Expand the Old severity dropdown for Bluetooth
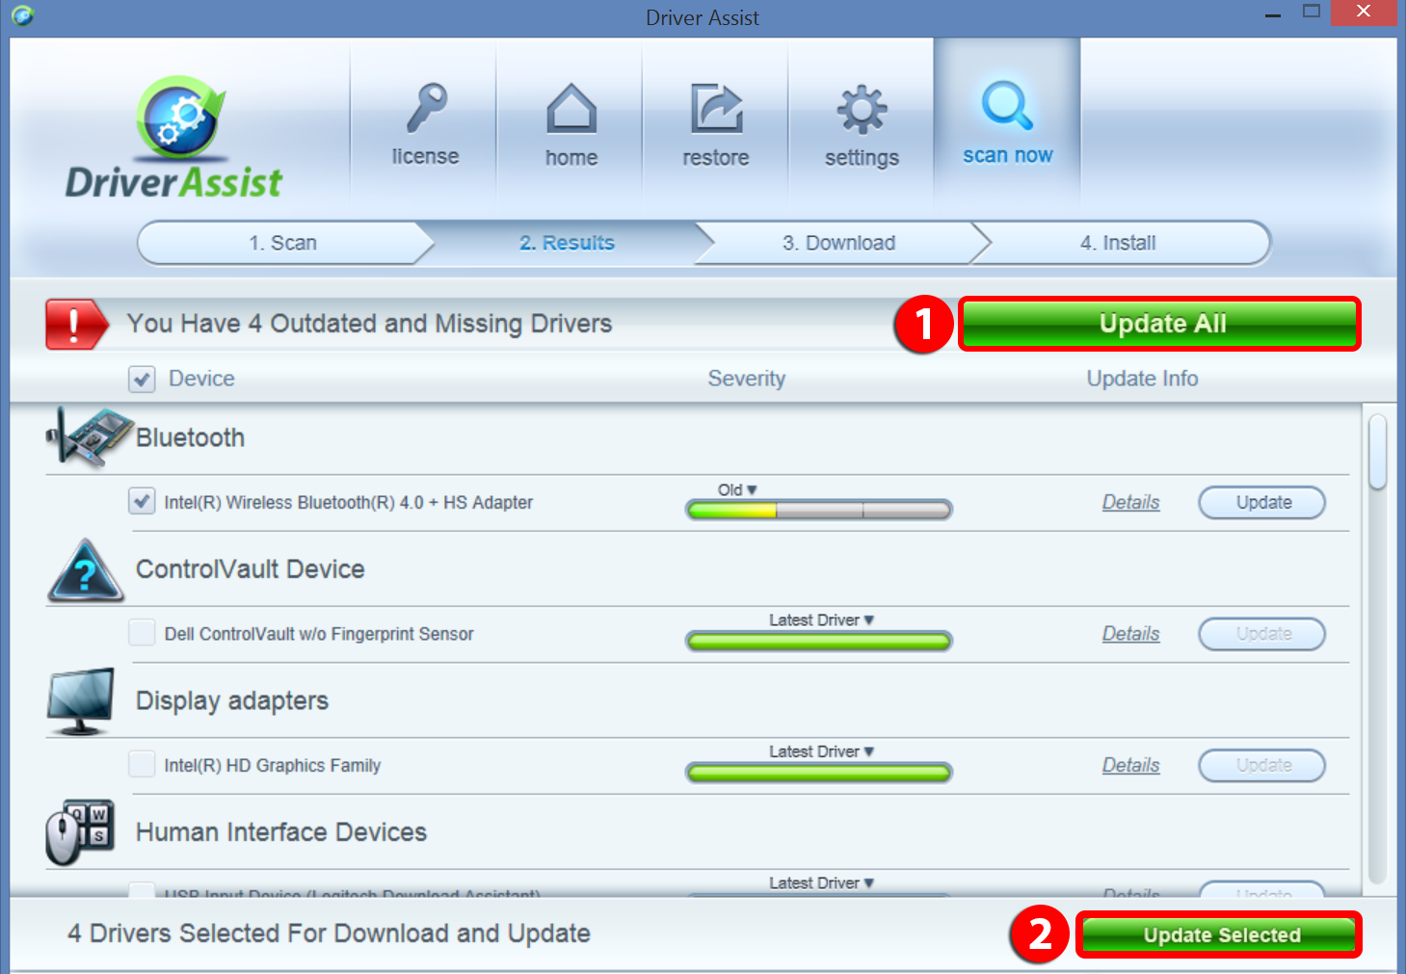 click(x=737, y=489)
